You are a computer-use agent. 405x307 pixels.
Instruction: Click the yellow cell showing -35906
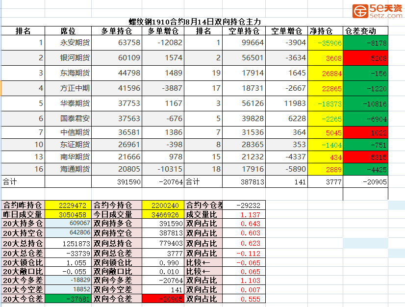click(325, 43)
